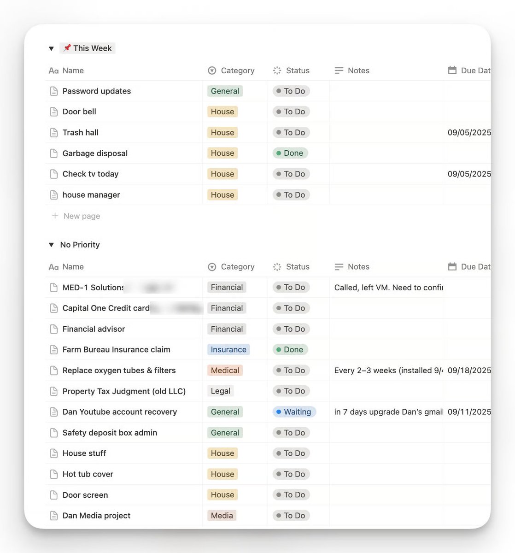Click the Status column header in No Priority
Viewport: 515px width, 553px height.
click(x=291, y=267)
